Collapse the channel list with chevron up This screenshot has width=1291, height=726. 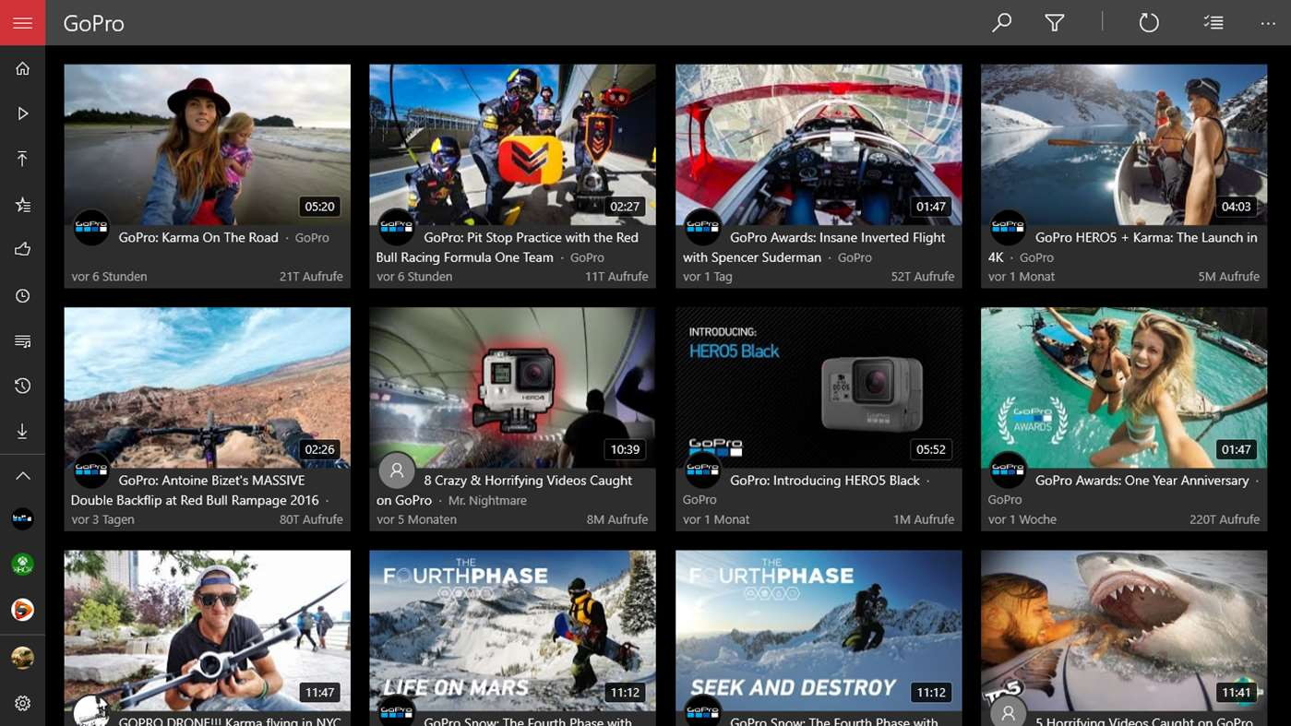tap(22, 476)
